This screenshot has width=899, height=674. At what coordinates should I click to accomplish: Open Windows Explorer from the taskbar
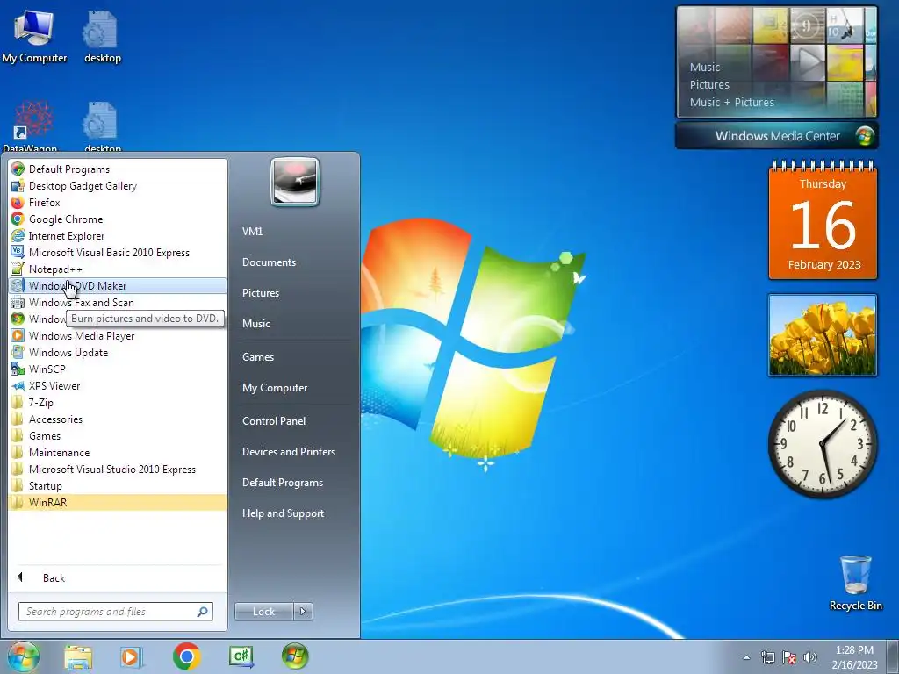pyautogui.click(x=78, y=657)
